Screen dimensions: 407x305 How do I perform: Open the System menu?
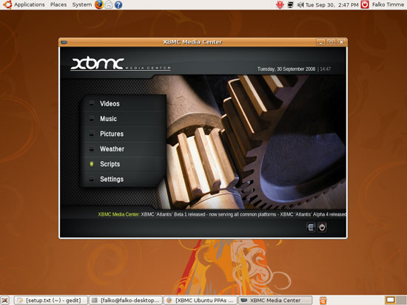click(x=81, y=4)
